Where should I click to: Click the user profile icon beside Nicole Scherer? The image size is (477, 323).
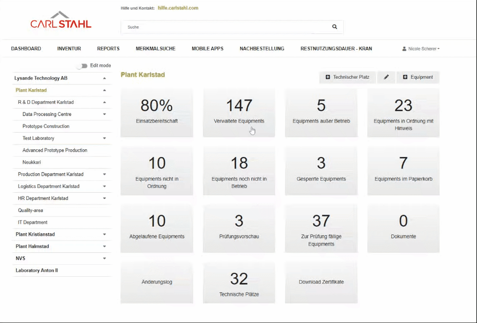pos(404,49)
